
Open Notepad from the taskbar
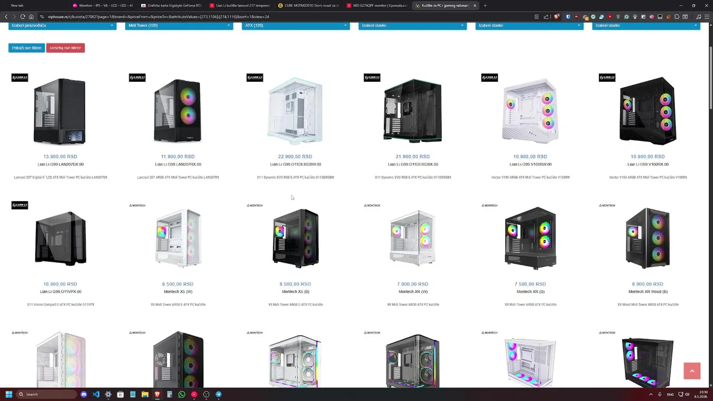click(x=133, y=394)
